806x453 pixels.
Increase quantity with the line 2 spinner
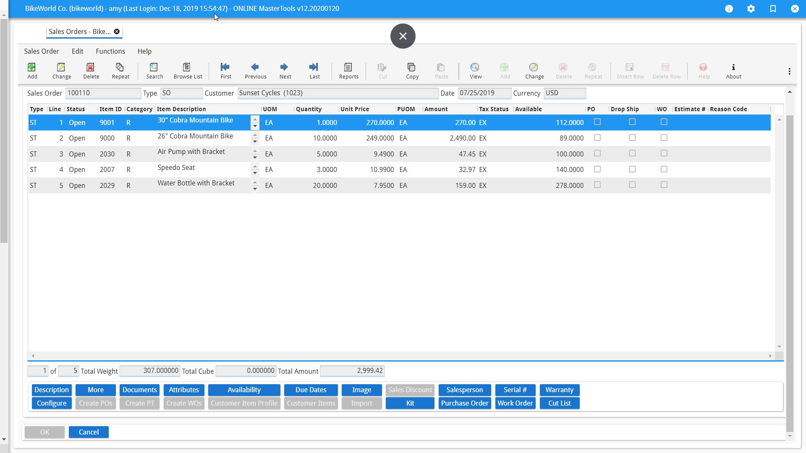coord(255,135)
